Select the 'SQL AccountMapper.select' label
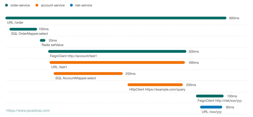 pos(76,78)
